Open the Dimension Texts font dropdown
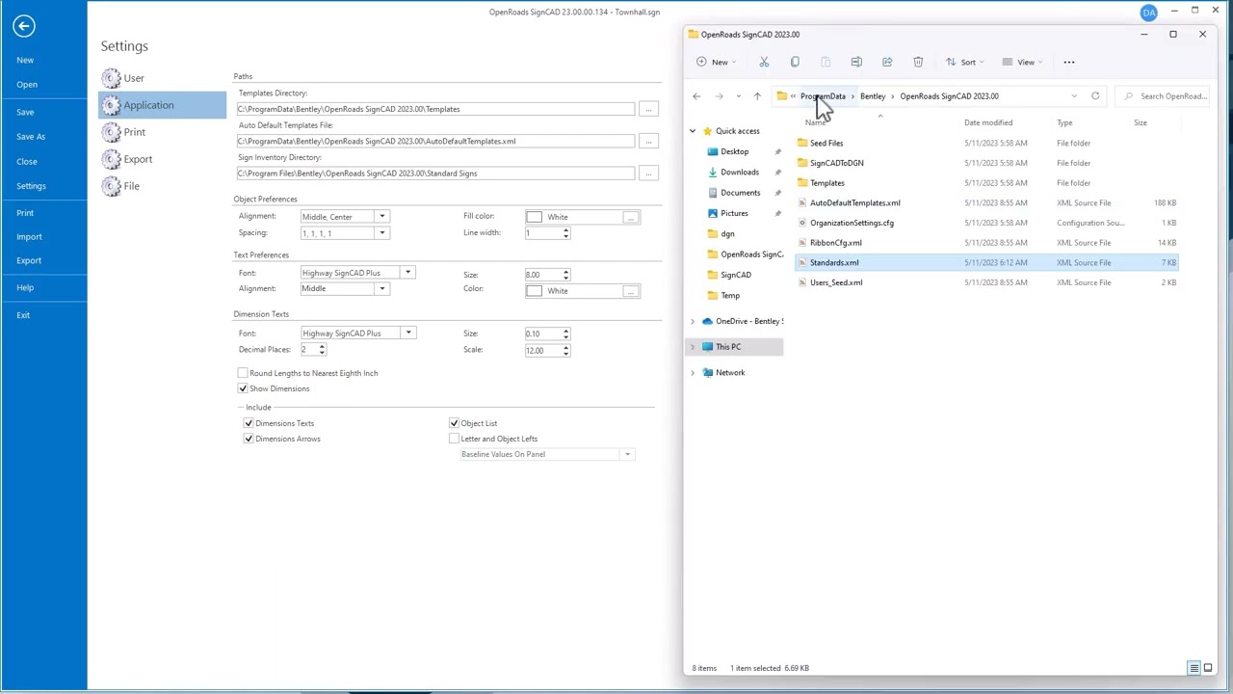This screenshot has width=1233, height=694. (x=407, y=333)
